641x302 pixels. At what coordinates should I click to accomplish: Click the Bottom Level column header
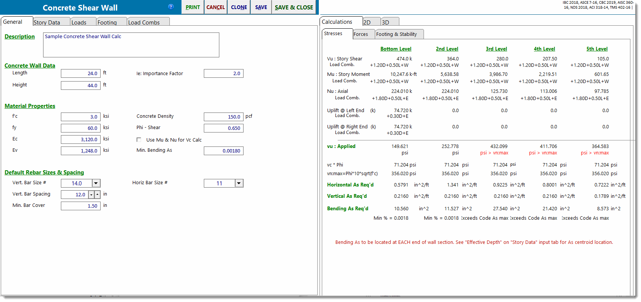point(396,49)
